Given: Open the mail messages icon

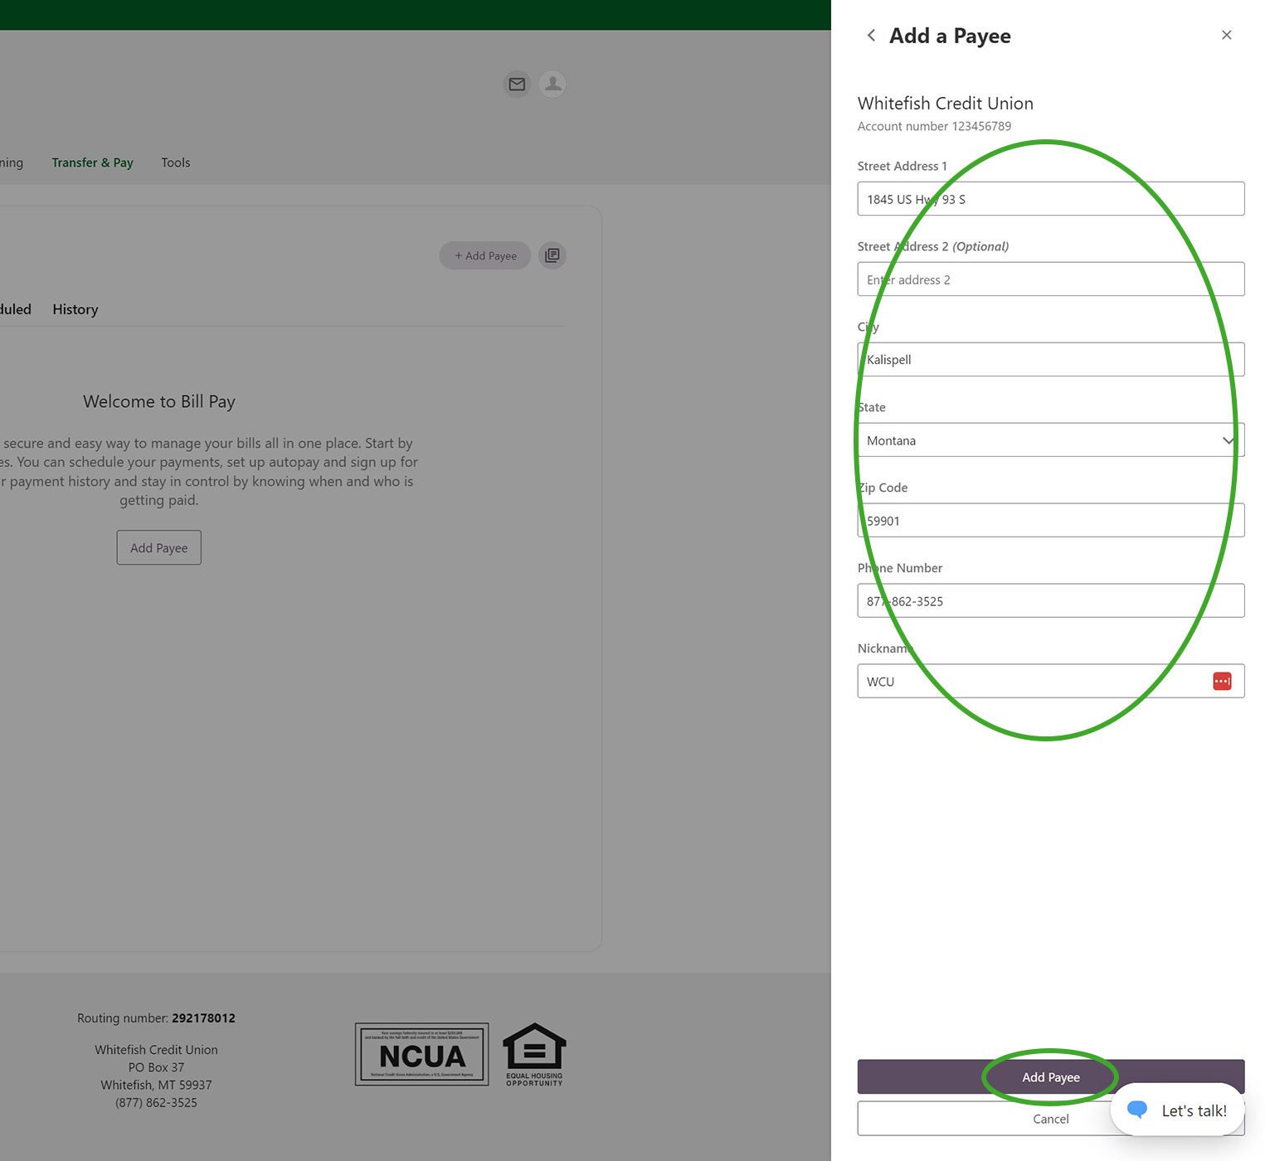Looking at the screenshot, I should pyautogui.click(x=517, y=84).
